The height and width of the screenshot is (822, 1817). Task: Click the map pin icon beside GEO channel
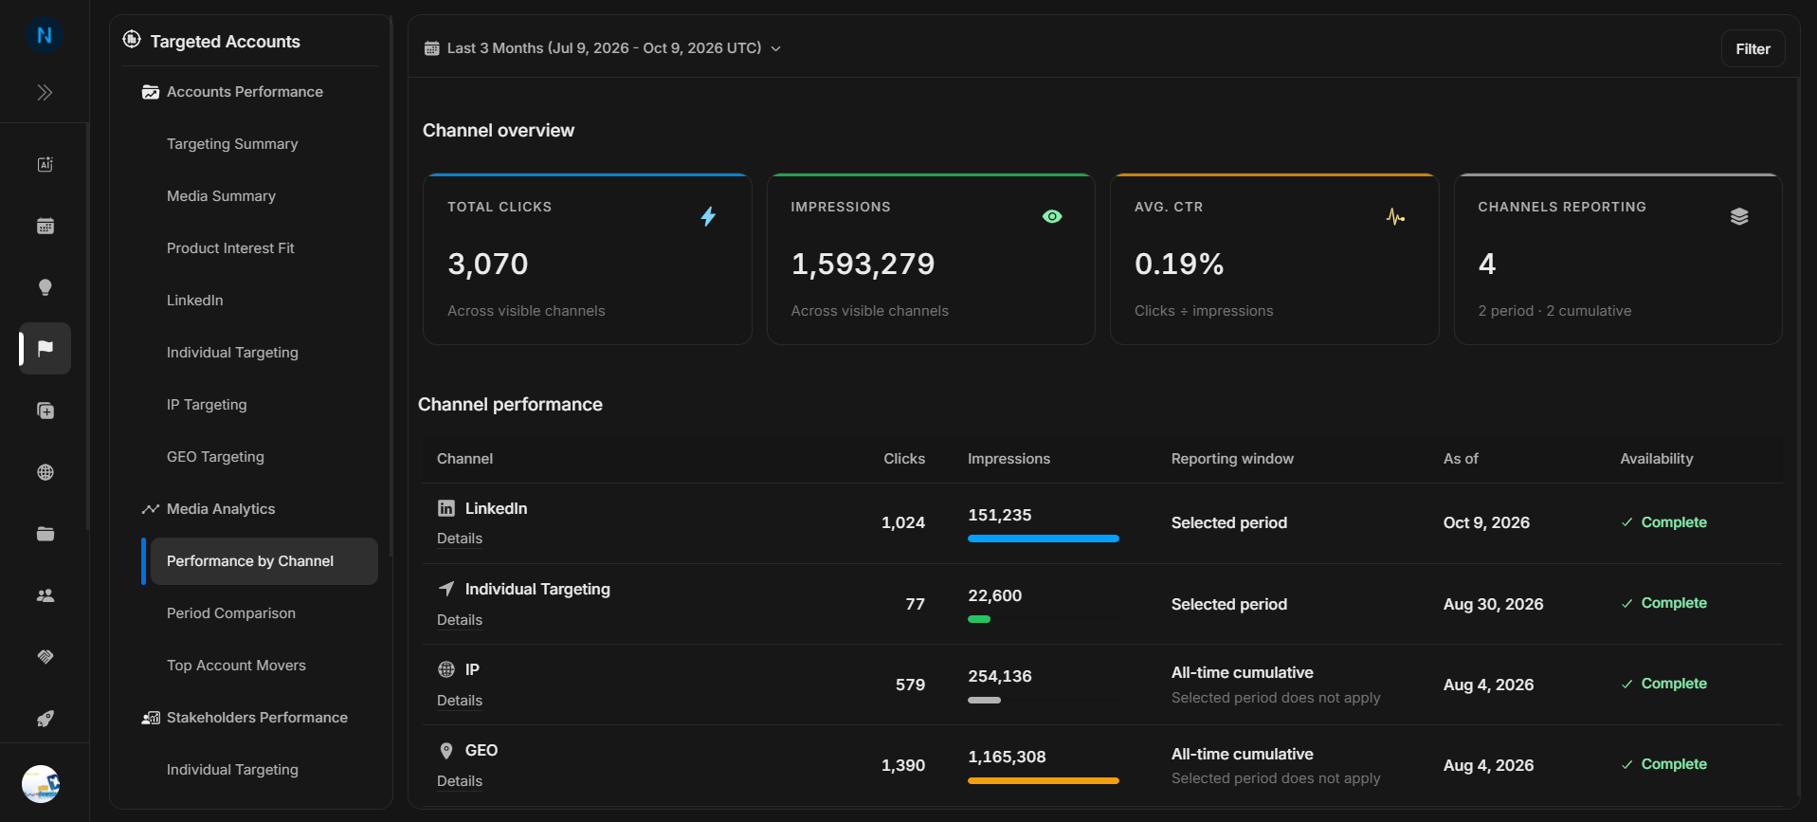[446, 751]
